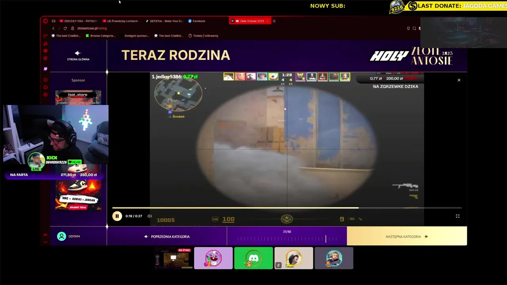Go to NASTĘPNA KATEGORIA
The height and width of the screenshot is (285, 507).
point(407,237)
